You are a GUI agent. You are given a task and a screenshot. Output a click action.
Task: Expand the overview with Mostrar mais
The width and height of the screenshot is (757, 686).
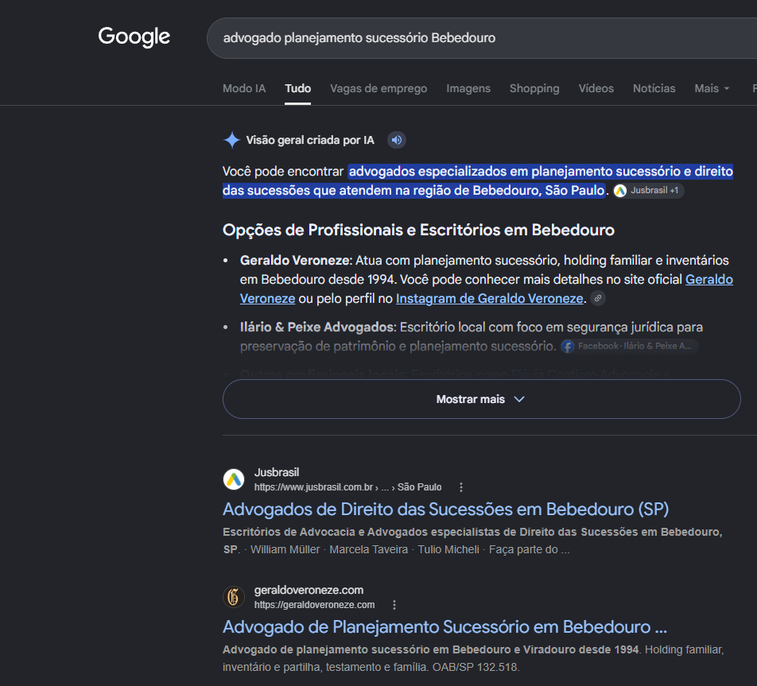(x=481, y=399)
